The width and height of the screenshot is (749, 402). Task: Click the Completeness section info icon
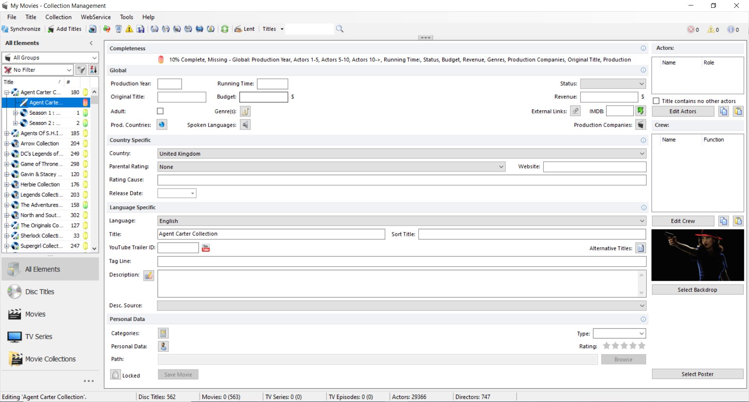tap(643, 48)
